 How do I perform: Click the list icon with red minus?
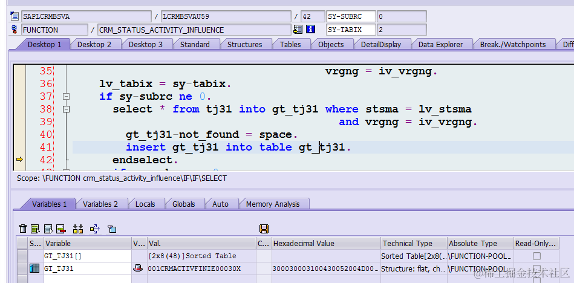click(x=60, y=229)
